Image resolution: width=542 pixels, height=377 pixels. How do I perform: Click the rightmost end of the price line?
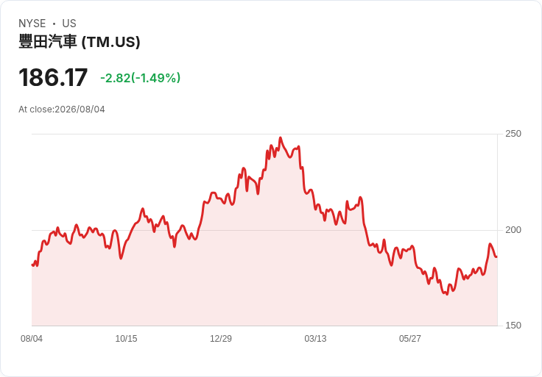click(496, 256)
